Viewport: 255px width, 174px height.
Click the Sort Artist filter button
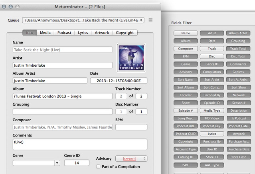[x=212, y=80]
